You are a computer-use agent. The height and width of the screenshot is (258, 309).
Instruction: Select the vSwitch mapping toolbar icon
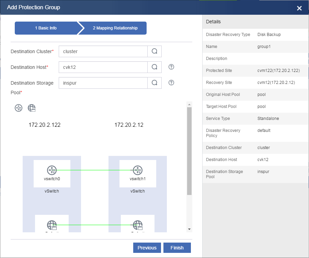[19, 108]
